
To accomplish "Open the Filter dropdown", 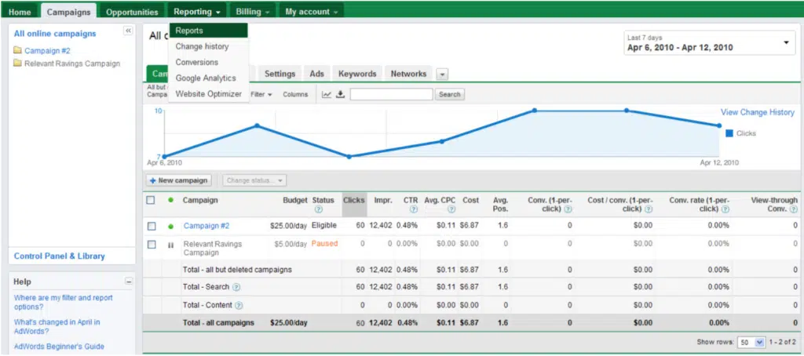I will 261,94.
